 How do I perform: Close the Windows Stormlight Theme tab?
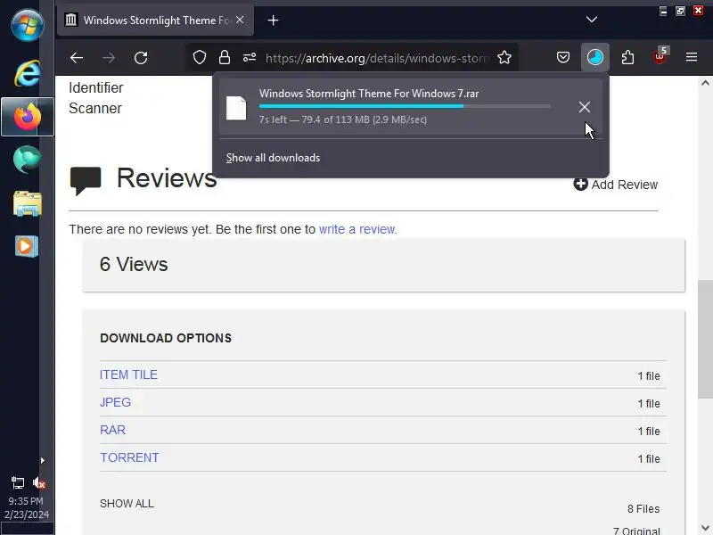240,20
